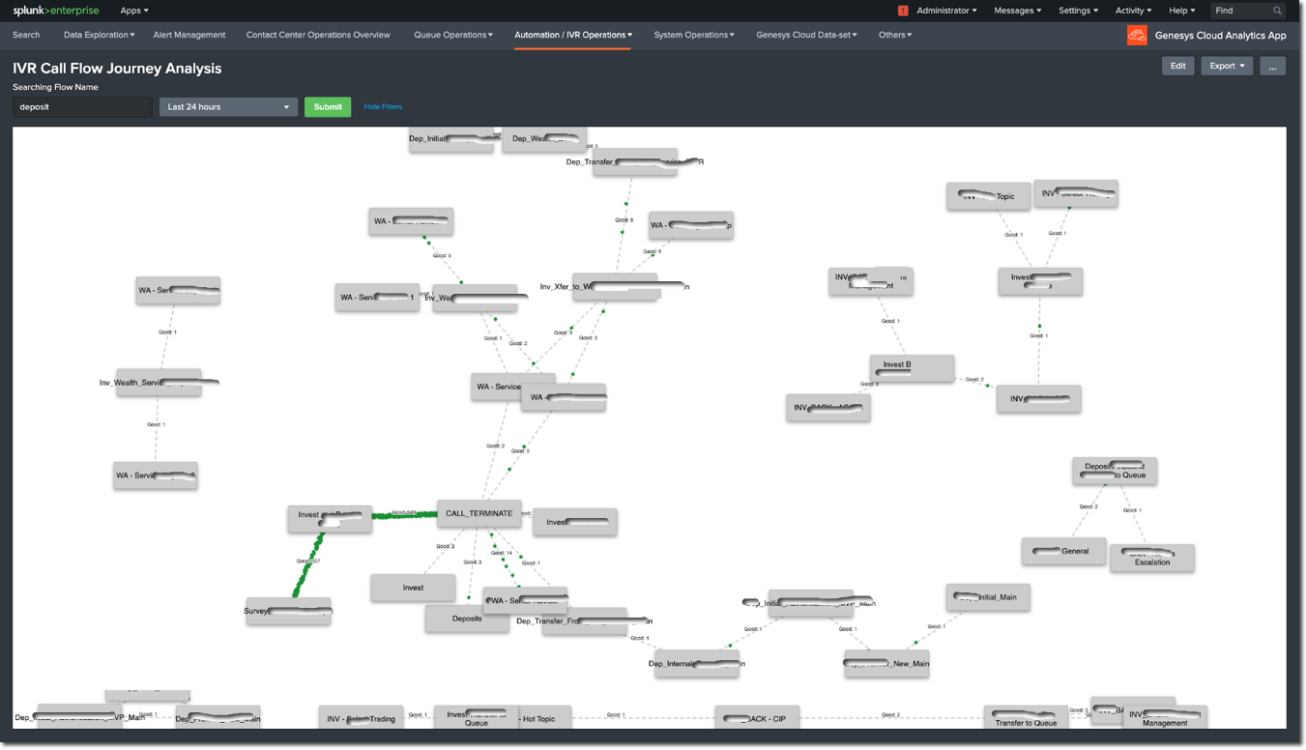The image size is (1306, 750).
Task: Click the Hide Filters link
Action: (x=383, y=106)
